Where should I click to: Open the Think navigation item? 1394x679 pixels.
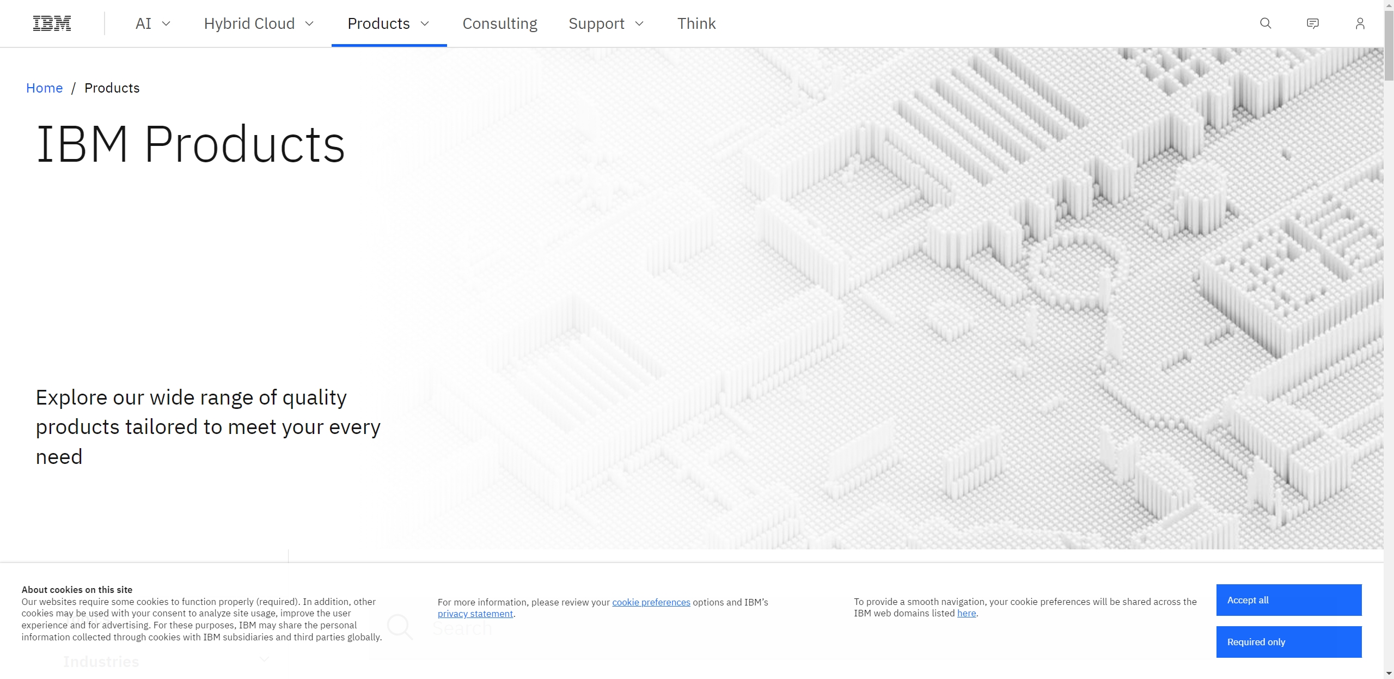click(696, 23)
